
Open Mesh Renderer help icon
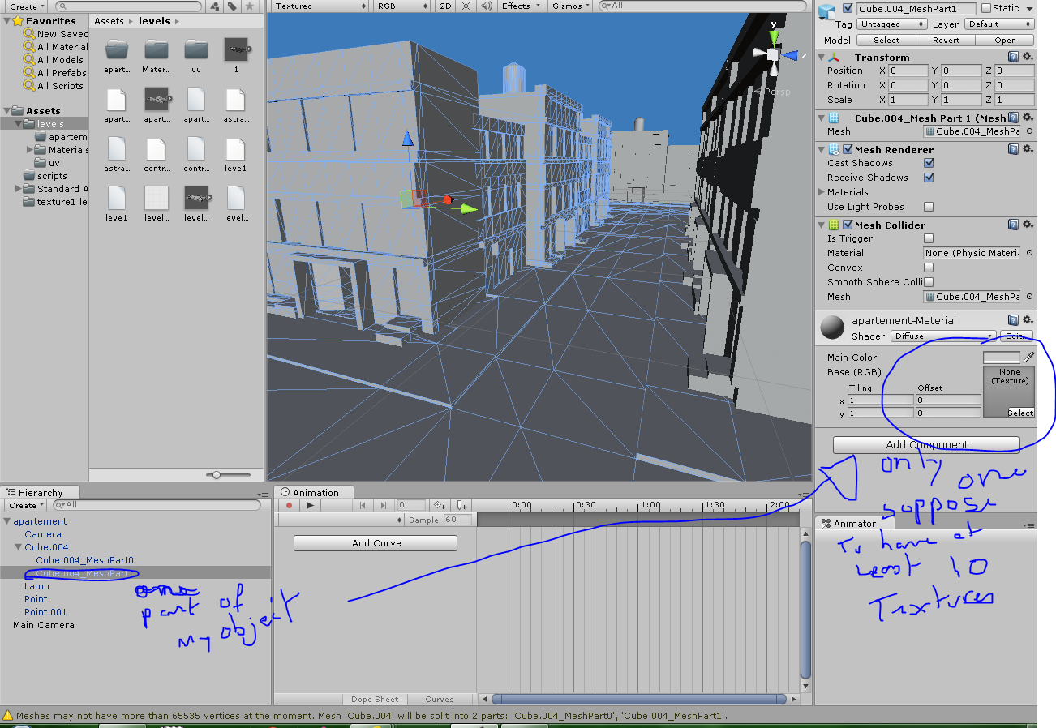[x=1013, y=149]
